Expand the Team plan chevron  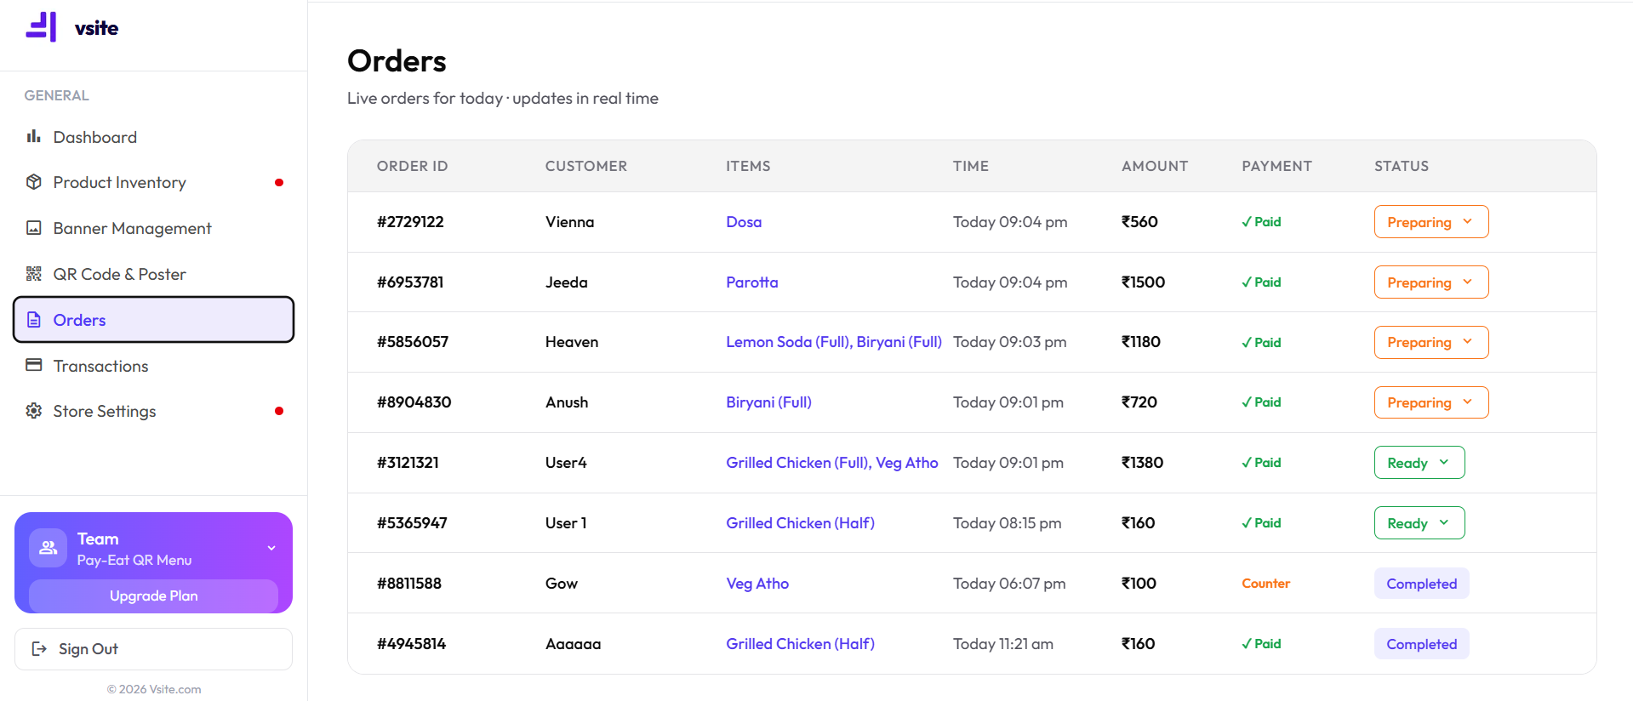coord(271,548)
